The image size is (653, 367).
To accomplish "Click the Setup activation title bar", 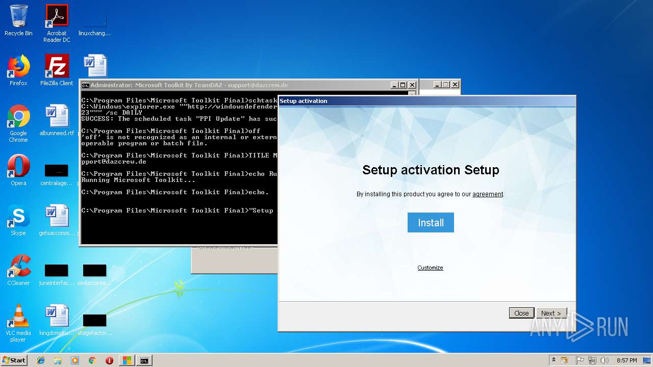I will click(426, 101).
